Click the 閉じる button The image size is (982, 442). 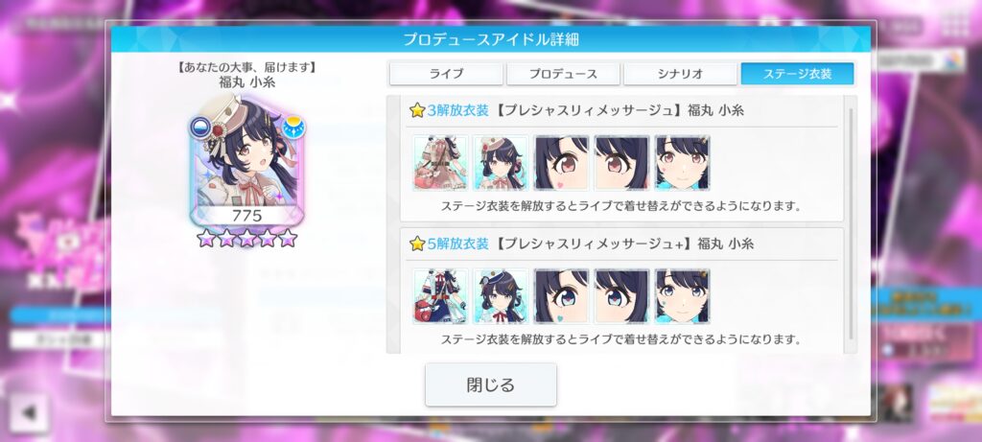coord(490,384)
